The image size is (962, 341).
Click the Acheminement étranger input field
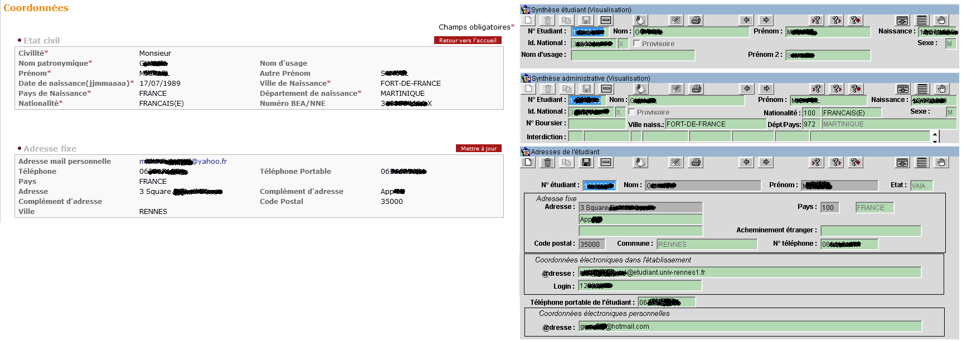(871, 231)
